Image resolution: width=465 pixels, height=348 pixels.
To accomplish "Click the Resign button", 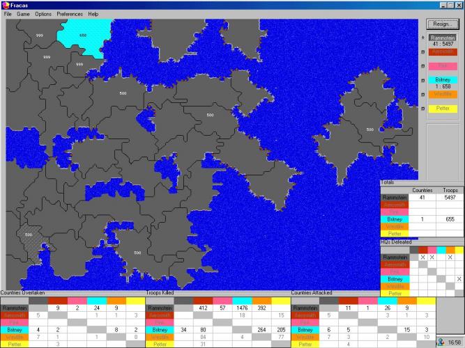I will [x=443, y=24].
